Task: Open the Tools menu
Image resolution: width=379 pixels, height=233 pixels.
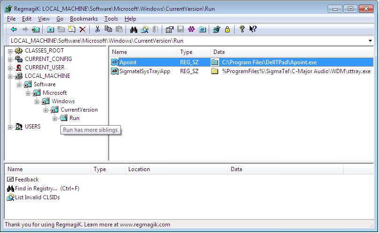Action: pos(111,19)
